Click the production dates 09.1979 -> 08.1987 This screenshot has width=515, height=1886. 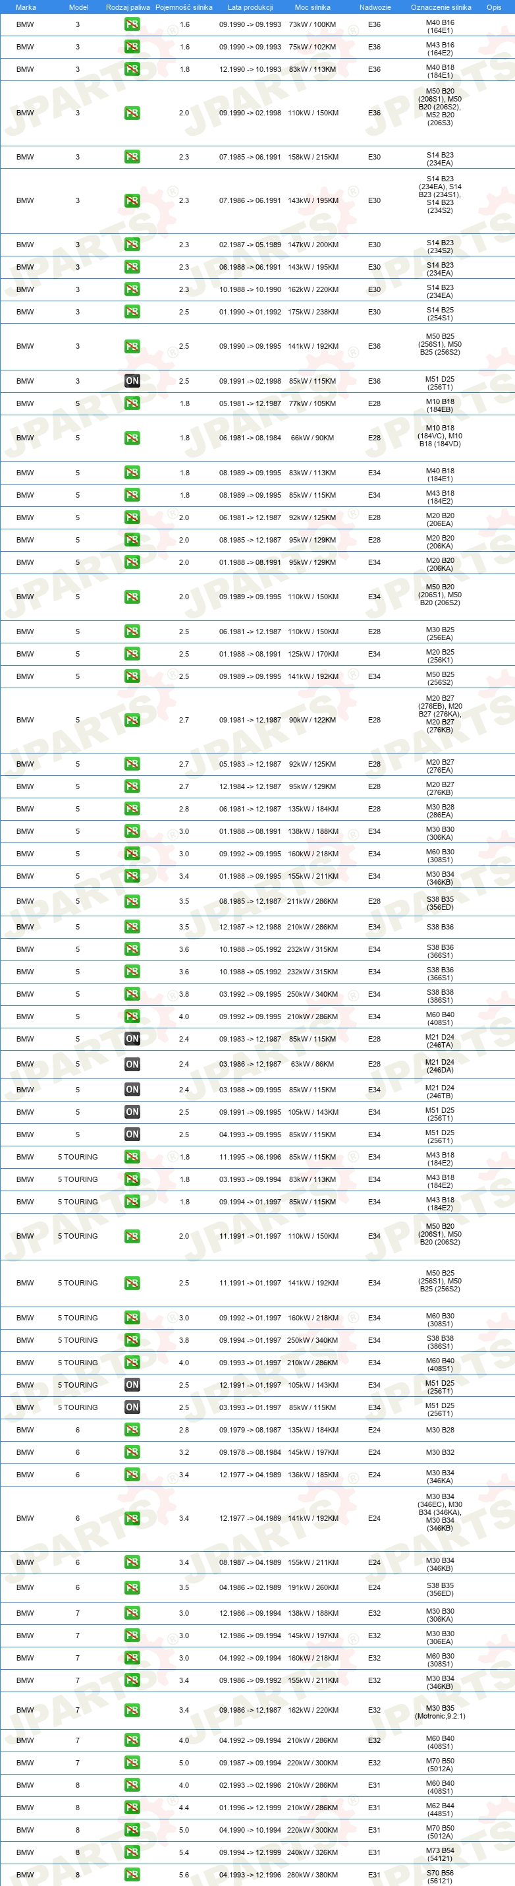(x=250, y=1430)
